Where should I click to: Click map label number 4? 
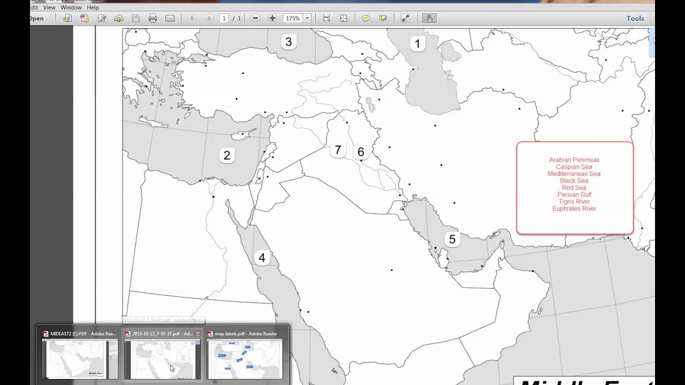click(262, 258)
